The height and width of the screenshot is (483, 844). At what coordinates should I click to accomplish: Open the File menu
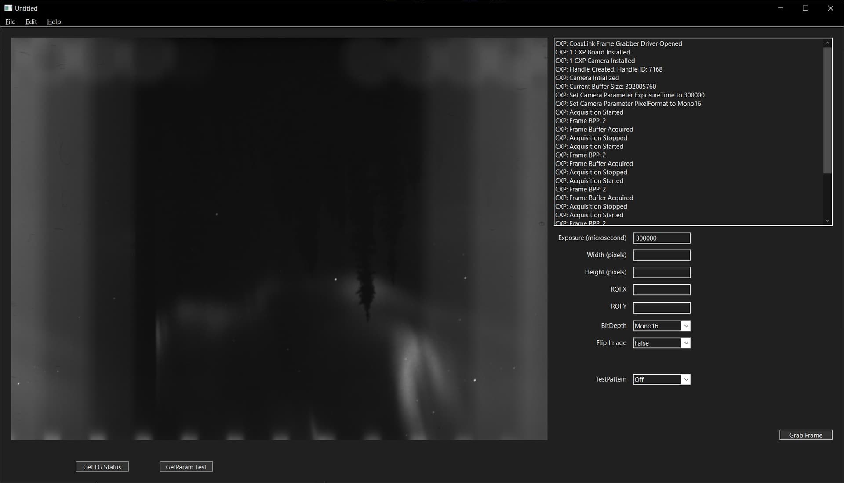click(x=10, y=22)
